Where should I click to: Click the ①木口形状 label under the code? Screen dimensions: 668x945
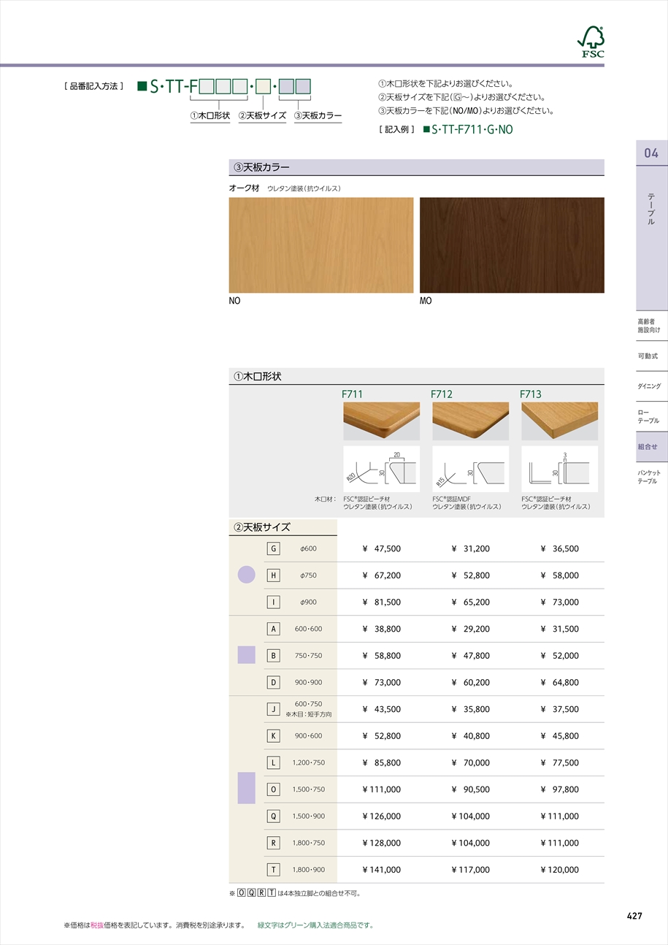click(210, 115)
